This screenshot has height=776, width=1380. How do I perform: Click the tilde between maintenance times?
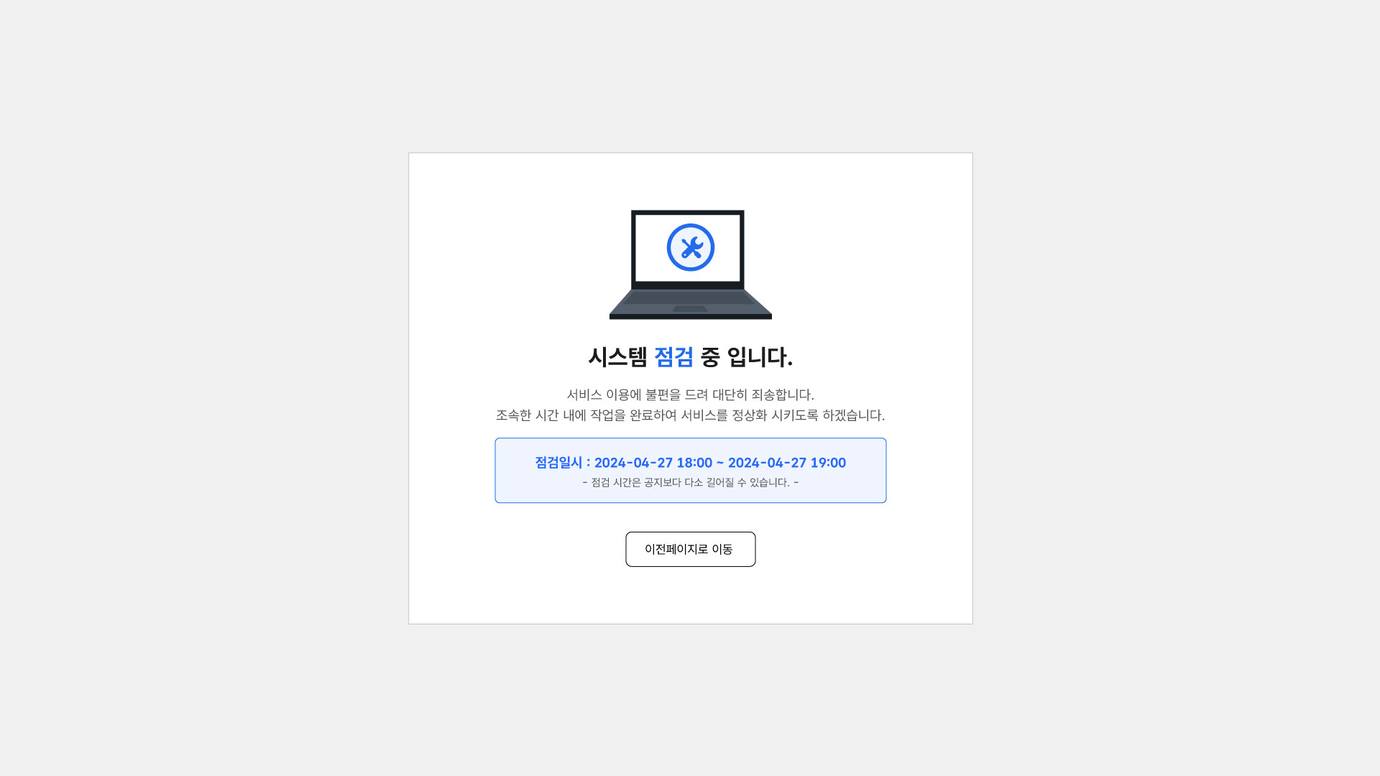[x=720, y=463]
